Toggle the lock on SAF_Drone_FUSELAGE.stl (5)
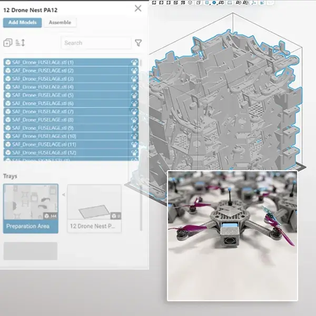The width and height of the screenshot is (316, 316). point(134,95)
